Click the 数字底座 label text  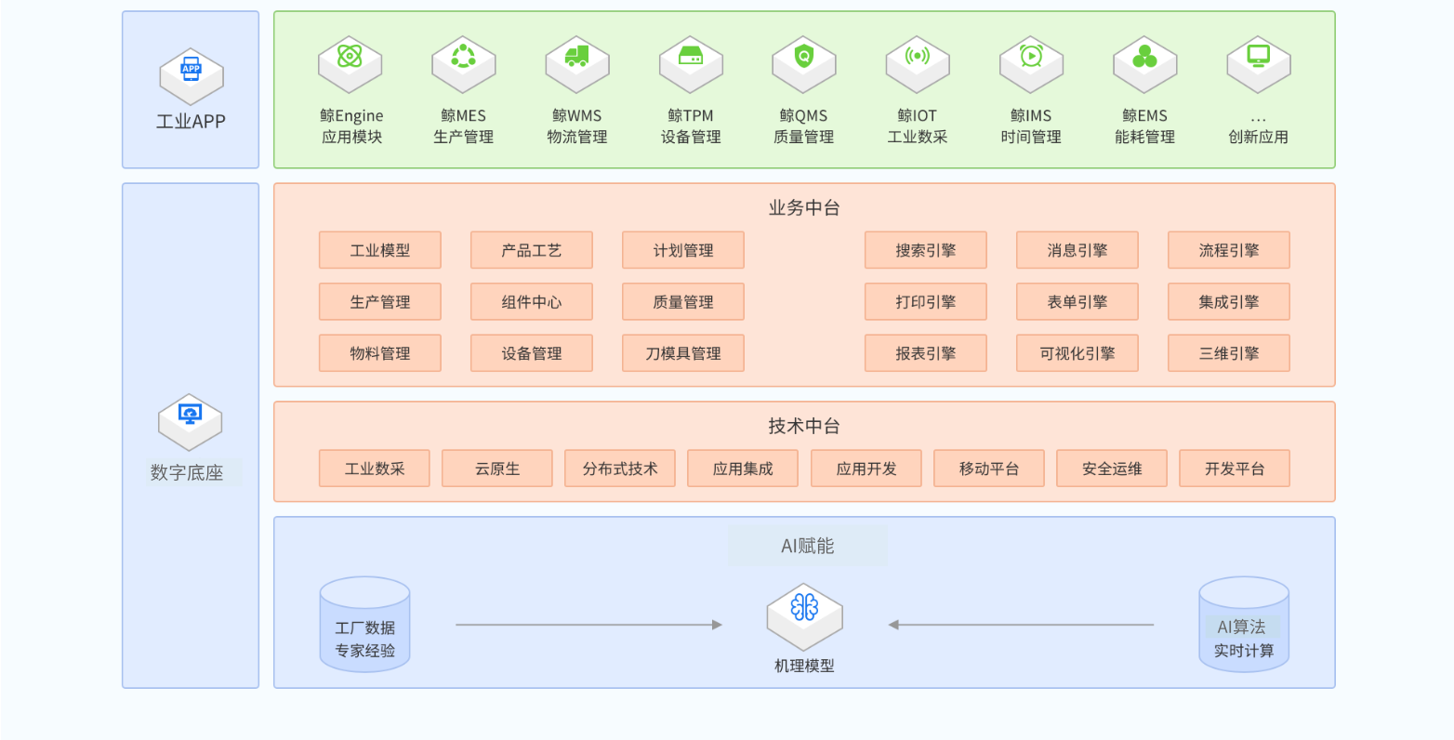[x=187, y=472]
